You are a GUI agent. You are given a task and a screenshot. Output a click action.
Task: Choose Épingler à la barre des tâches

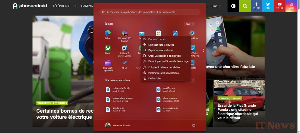click(x=166, y=67)
